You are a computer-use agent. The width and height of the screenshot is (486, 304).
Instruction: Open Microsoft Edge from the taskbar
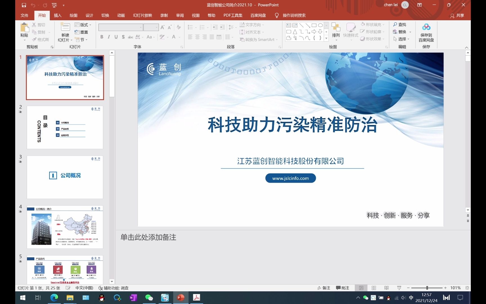[54, 298]
